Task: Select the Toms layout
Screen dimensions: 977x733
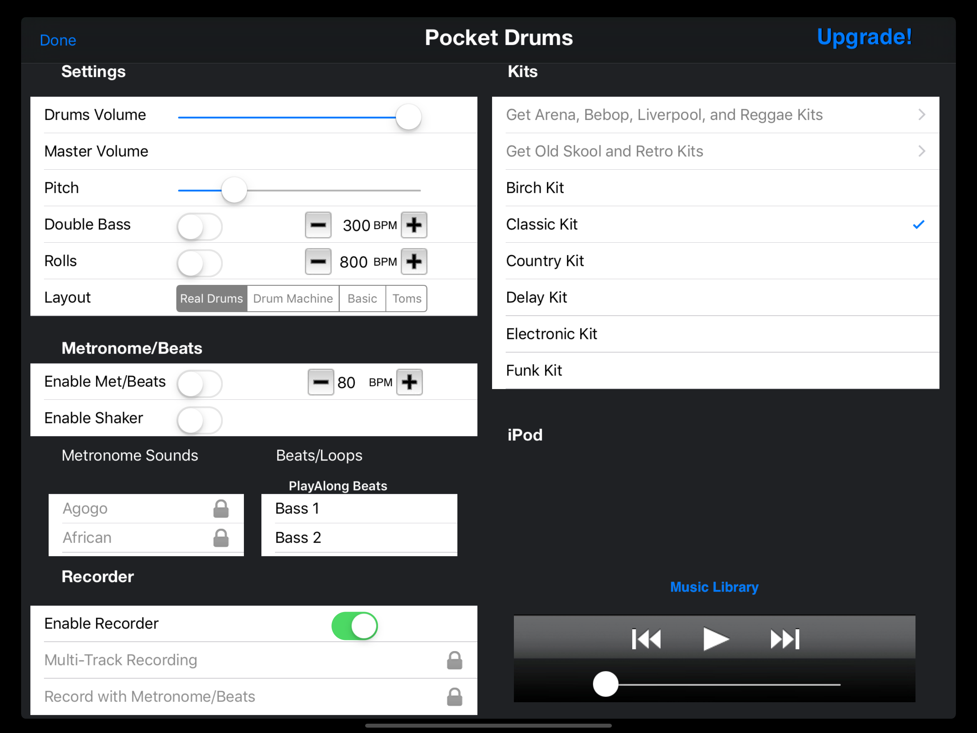Action: click(x=407, y=299)
